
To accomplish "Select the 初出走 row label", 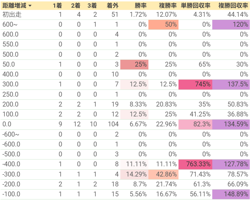I will 12,15.
